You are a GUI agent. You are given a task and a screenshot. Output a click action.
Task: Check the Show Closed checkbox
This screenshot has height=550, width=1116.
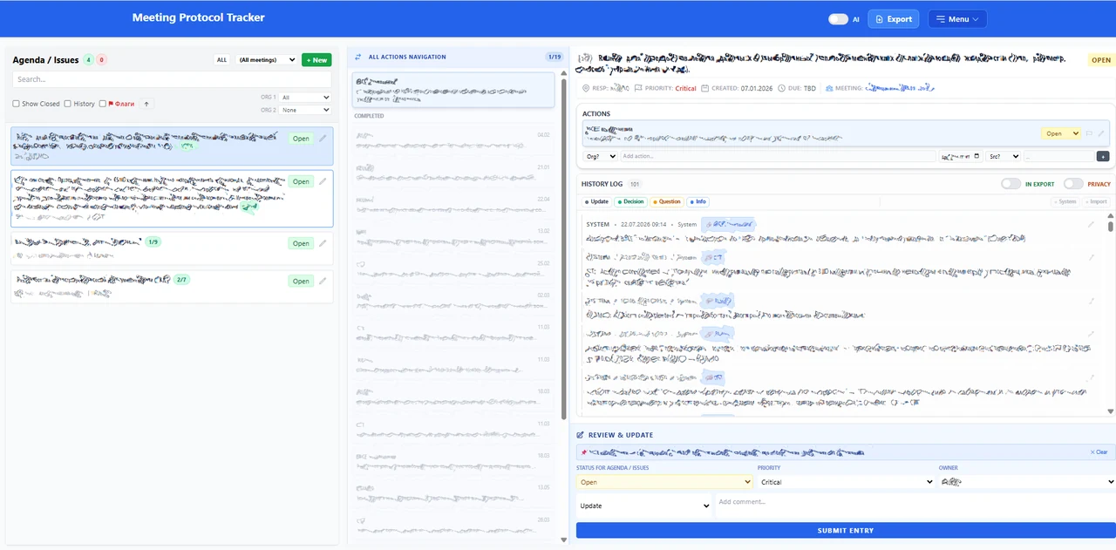(16, 104)
